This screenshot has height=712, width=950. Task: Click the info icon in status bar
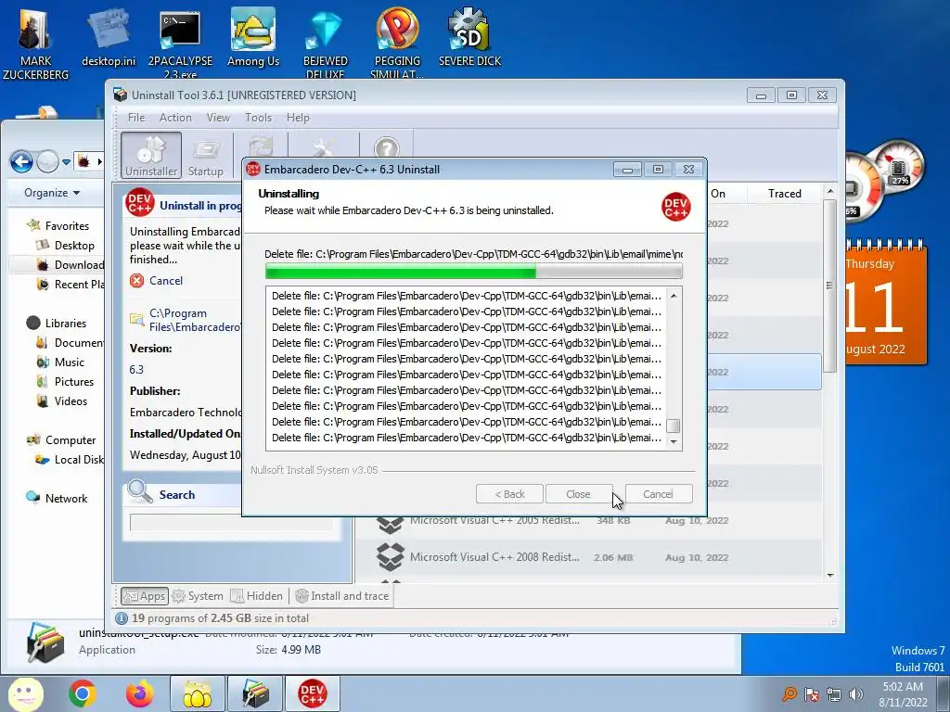click(x=122, y=618)
